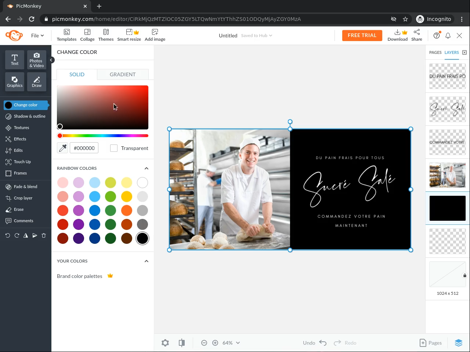Open editor settings gear icon

165,343
